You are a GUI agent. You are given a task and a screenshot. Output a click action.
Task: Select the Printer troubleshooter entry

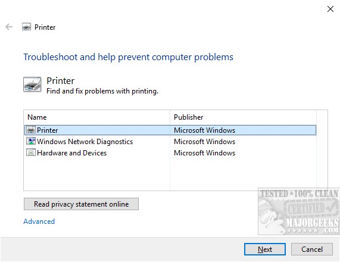click(170, 130)
